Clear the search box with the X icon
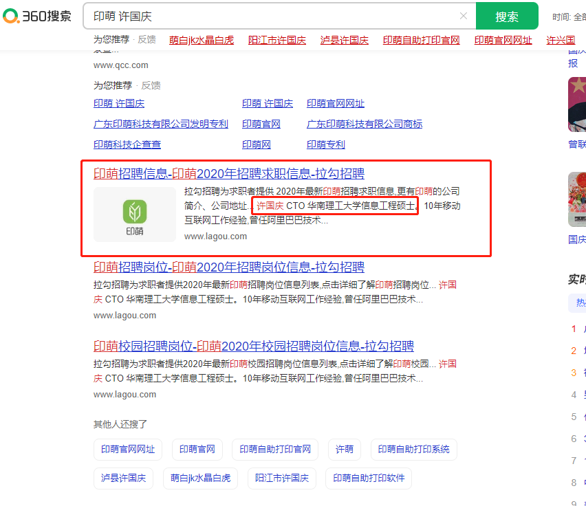 [464, 16]
